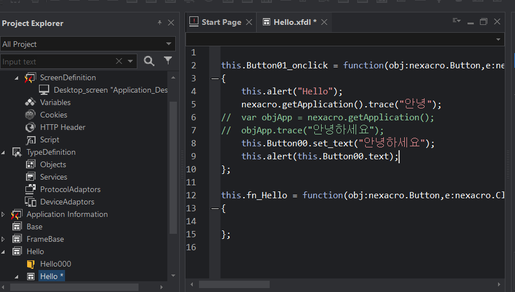Select the Variables icon
515x292 pixels.
pos(30,102)
